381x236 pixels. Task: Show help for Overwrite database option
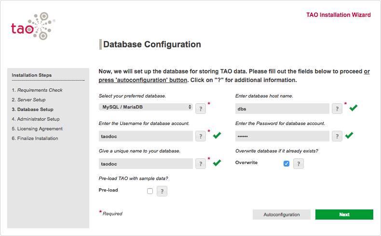pos(299,164)
